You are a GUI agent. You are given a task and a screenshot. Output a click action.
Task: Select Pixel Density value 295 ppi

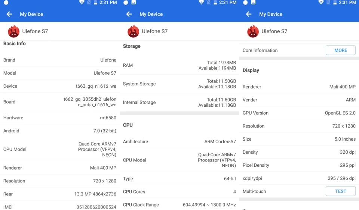[347, 165]
